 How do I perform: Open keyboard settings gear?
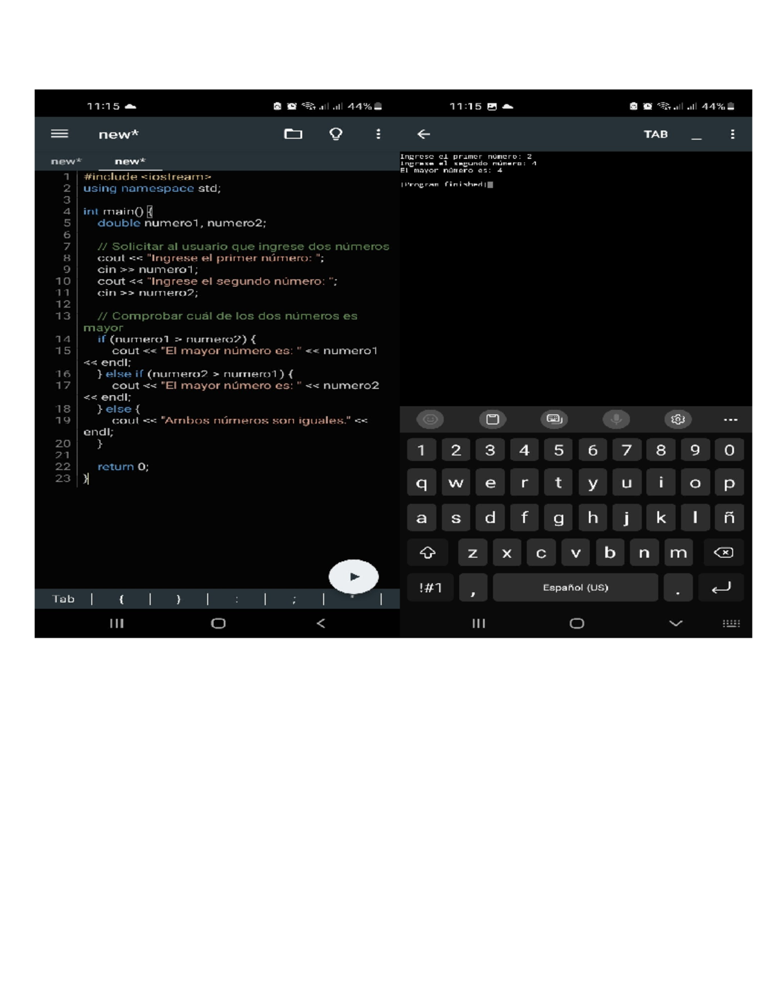pos(678,420)
